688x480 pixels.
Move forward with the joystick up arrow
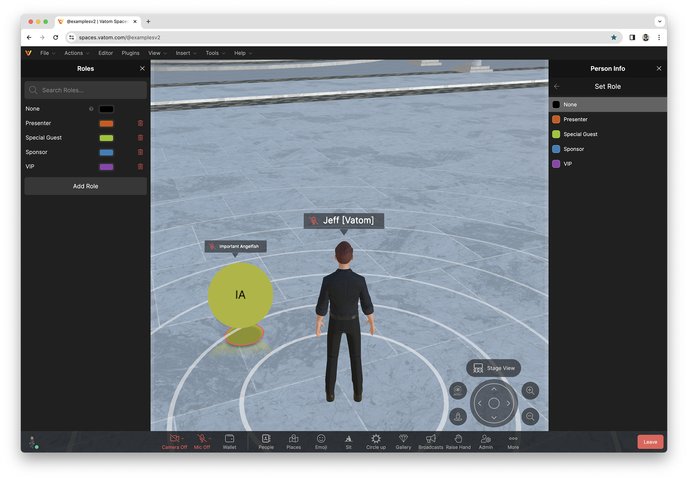pos(494,389)
